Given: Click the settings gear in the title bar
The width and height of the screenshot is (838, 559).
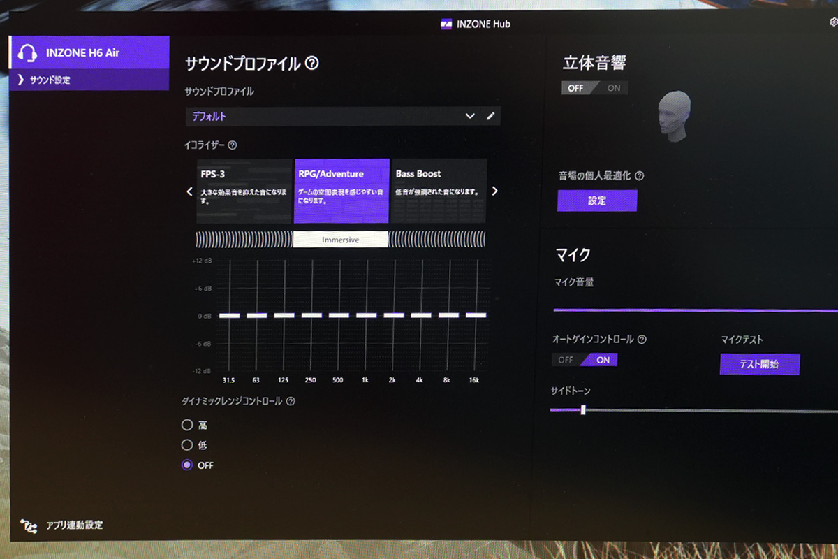Looking at the screenshot, I should click(833, 22).
